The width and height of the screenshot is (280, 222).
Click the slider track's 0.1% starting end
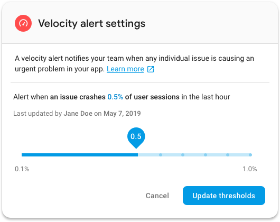tap(22, 155)
